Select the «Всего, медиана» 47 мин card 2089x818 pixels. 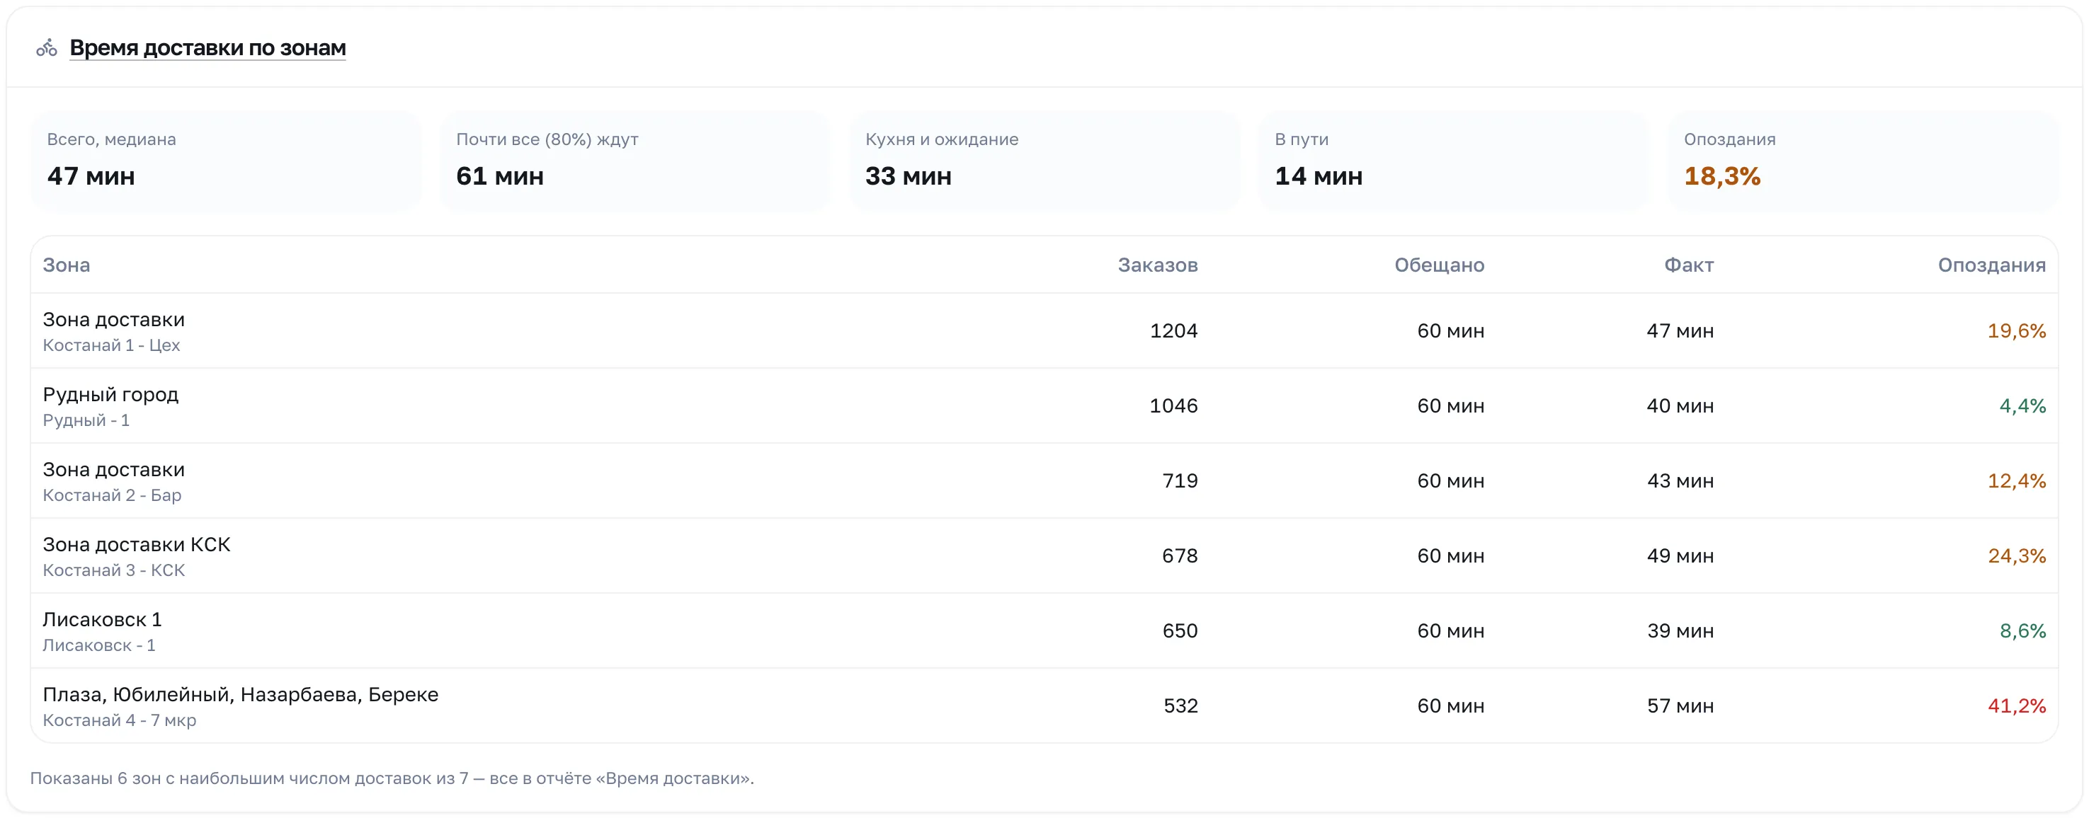(x=227, y=161)
